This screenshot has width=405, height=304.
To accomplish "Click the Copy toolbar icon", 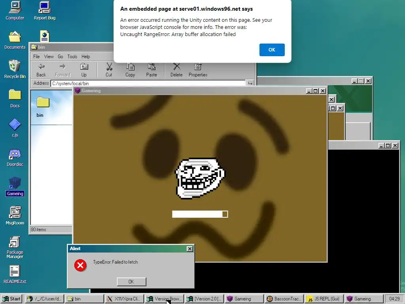I will 130,70.
